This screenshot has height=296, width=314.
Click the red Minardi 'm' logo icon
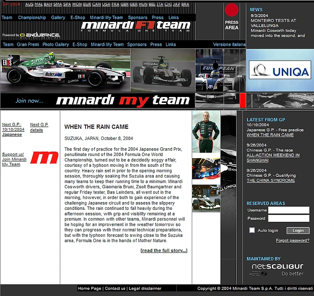pos(44,158)
